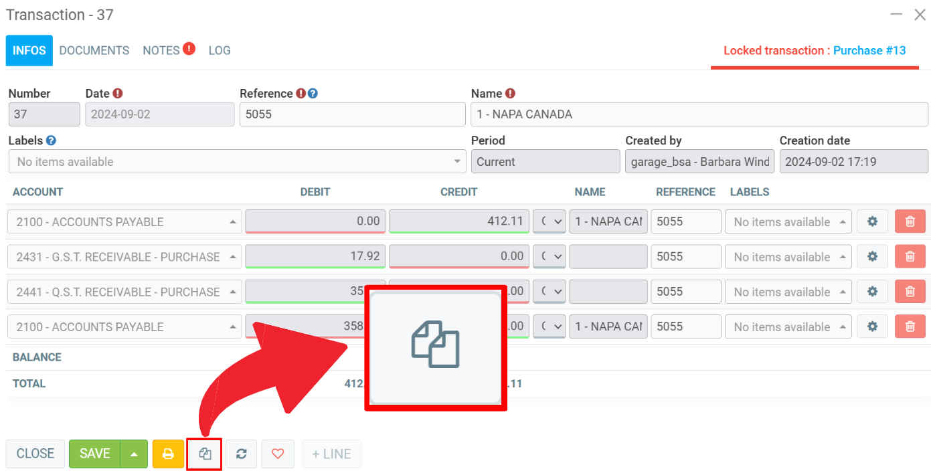The height and width of the screenshot is (473, 931).
Task: Expand labels dropdown on the first line row
Action: click(x=788, y=221)
